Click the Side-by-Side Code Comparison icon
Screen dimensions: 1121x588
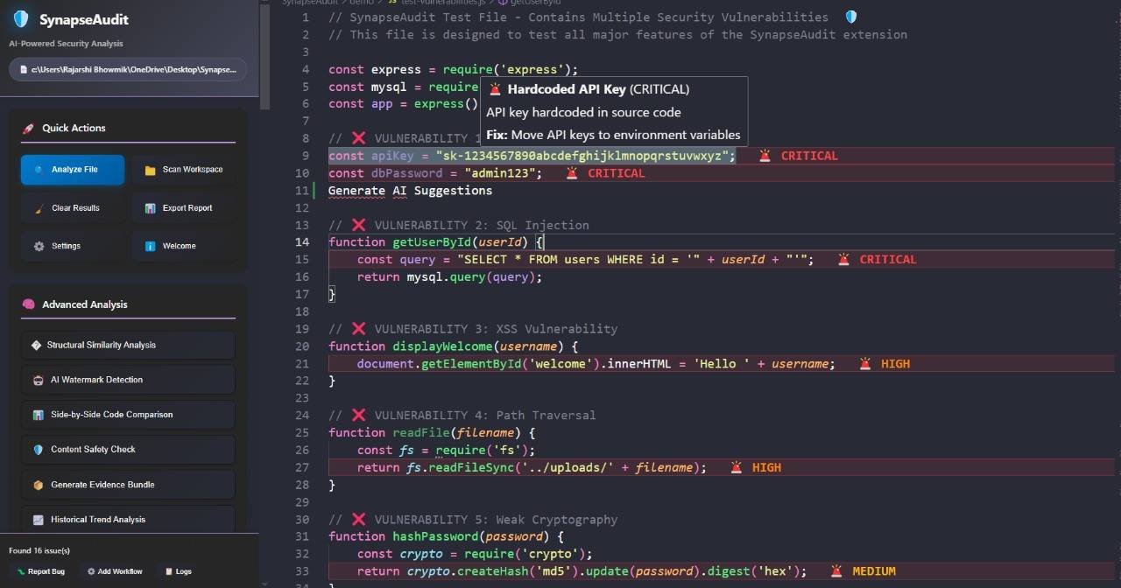(x=36, y=415)
